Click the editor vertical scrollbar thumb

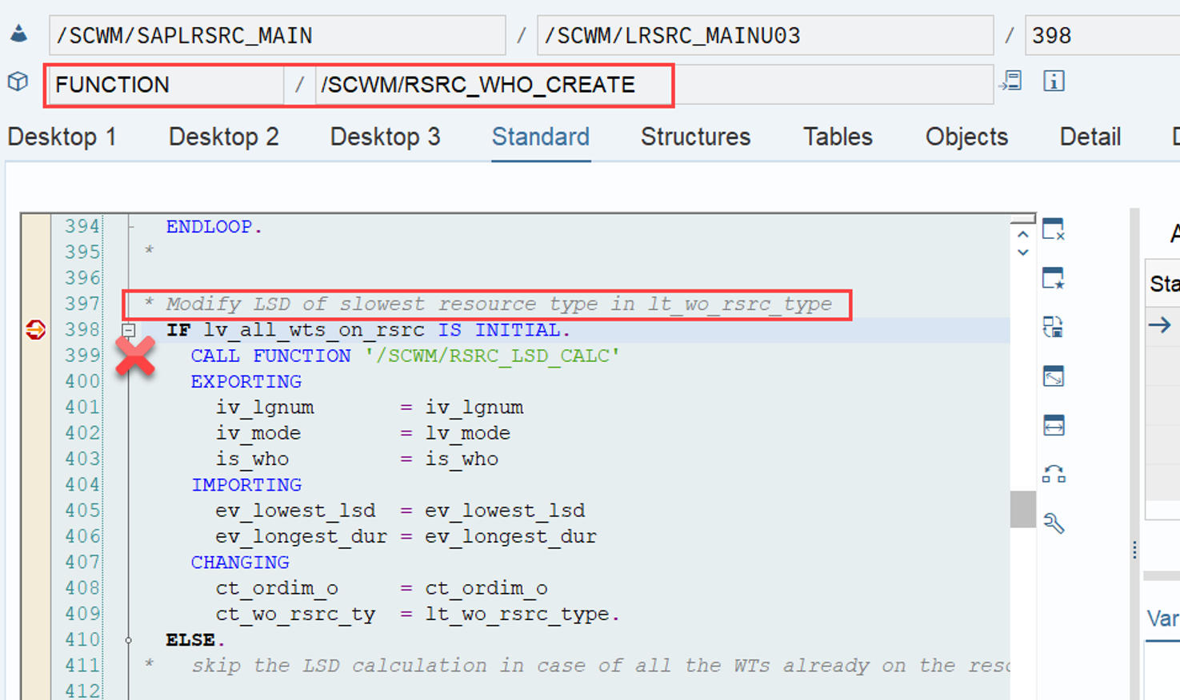click(x=1023, y=509)
